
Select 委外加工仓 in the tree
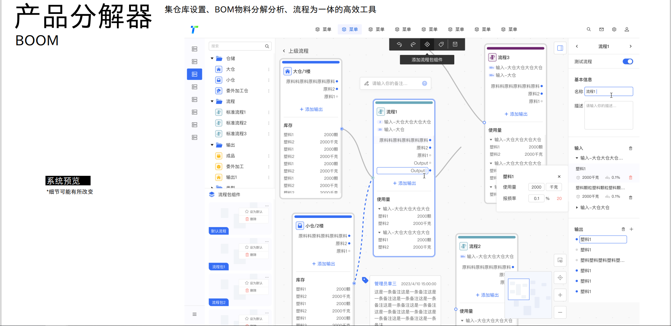coord(237,91)
